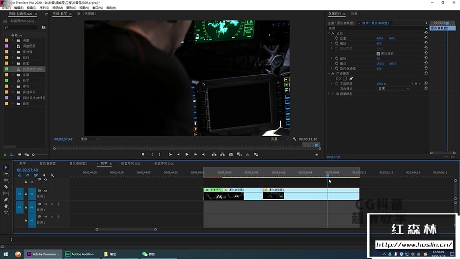The width and height of the screenshot is (460, 259).
Task: Toggle linked selection in timeline
Action: click(36, 175)
